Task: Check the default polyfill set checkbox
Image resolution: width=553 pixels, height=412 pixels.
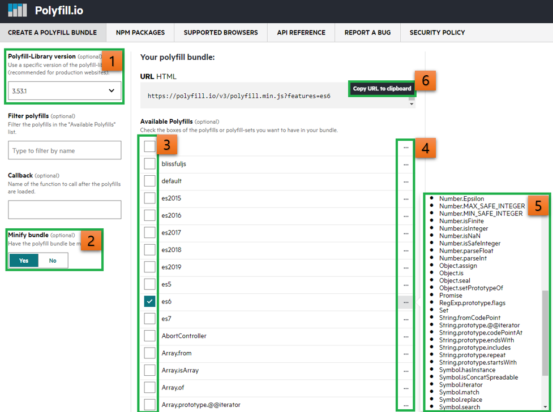Action: tap(149, 181)
